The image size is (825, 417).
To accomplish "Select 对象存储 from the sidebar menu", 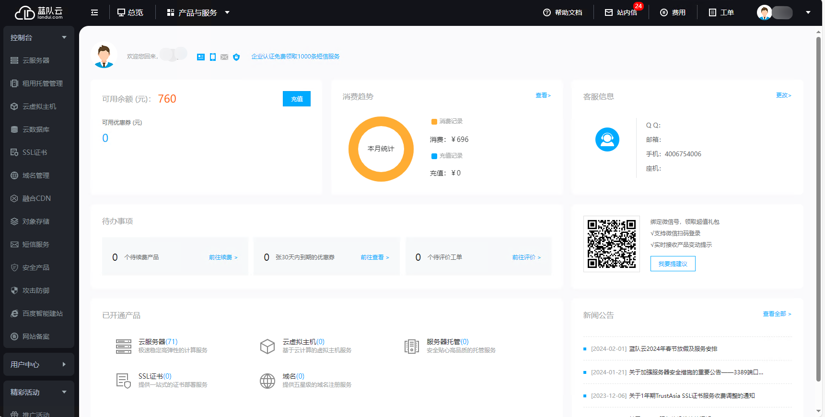I will [36, 221].
